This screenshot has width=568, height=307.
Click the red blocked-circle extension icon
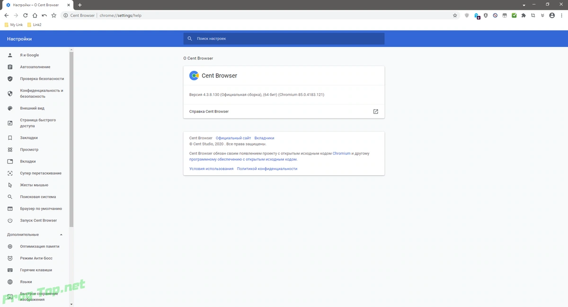(495, 15)
